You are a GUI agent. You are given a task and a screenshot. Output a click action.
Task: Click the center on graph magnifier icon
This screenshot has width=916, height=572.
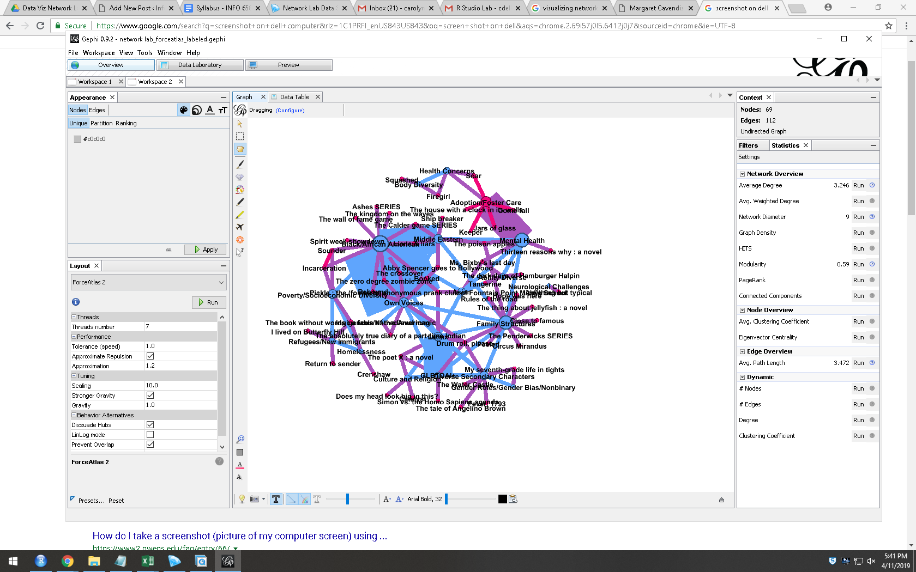pyautogui.click(x=240, y=439)
